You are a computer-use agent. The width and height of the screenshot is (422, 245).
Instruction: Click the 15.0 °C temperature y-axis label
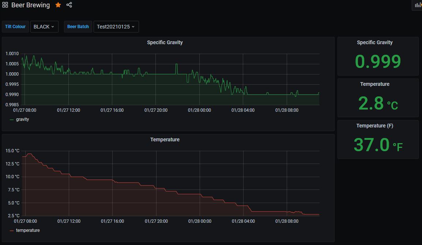tap(12, 151)
